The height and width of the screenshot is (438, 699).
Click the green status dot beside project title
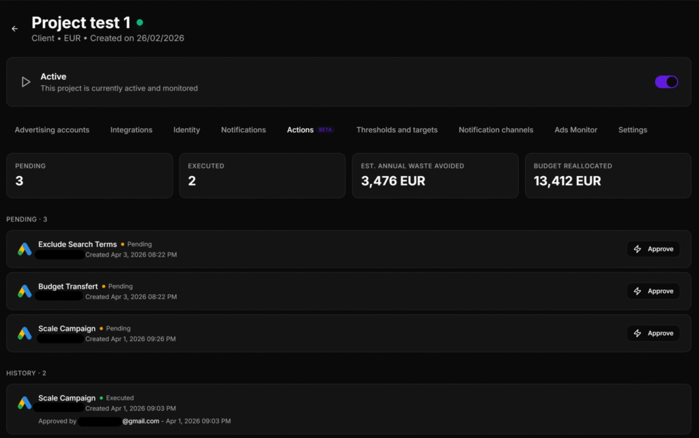pyautogui.click(x=140, y=23)
